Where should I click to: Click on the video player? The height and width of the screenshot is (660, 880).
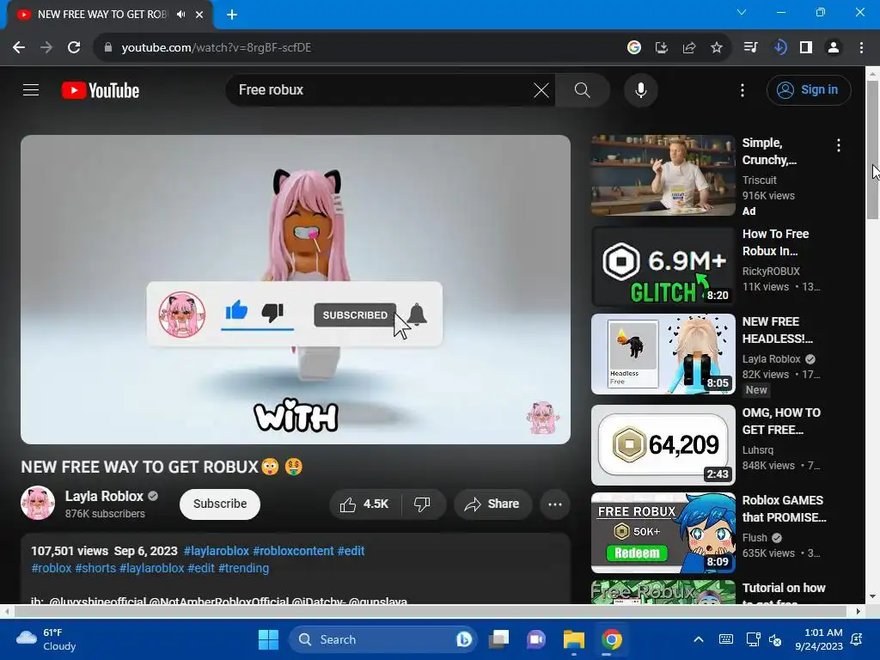click(x=296, y=290)
